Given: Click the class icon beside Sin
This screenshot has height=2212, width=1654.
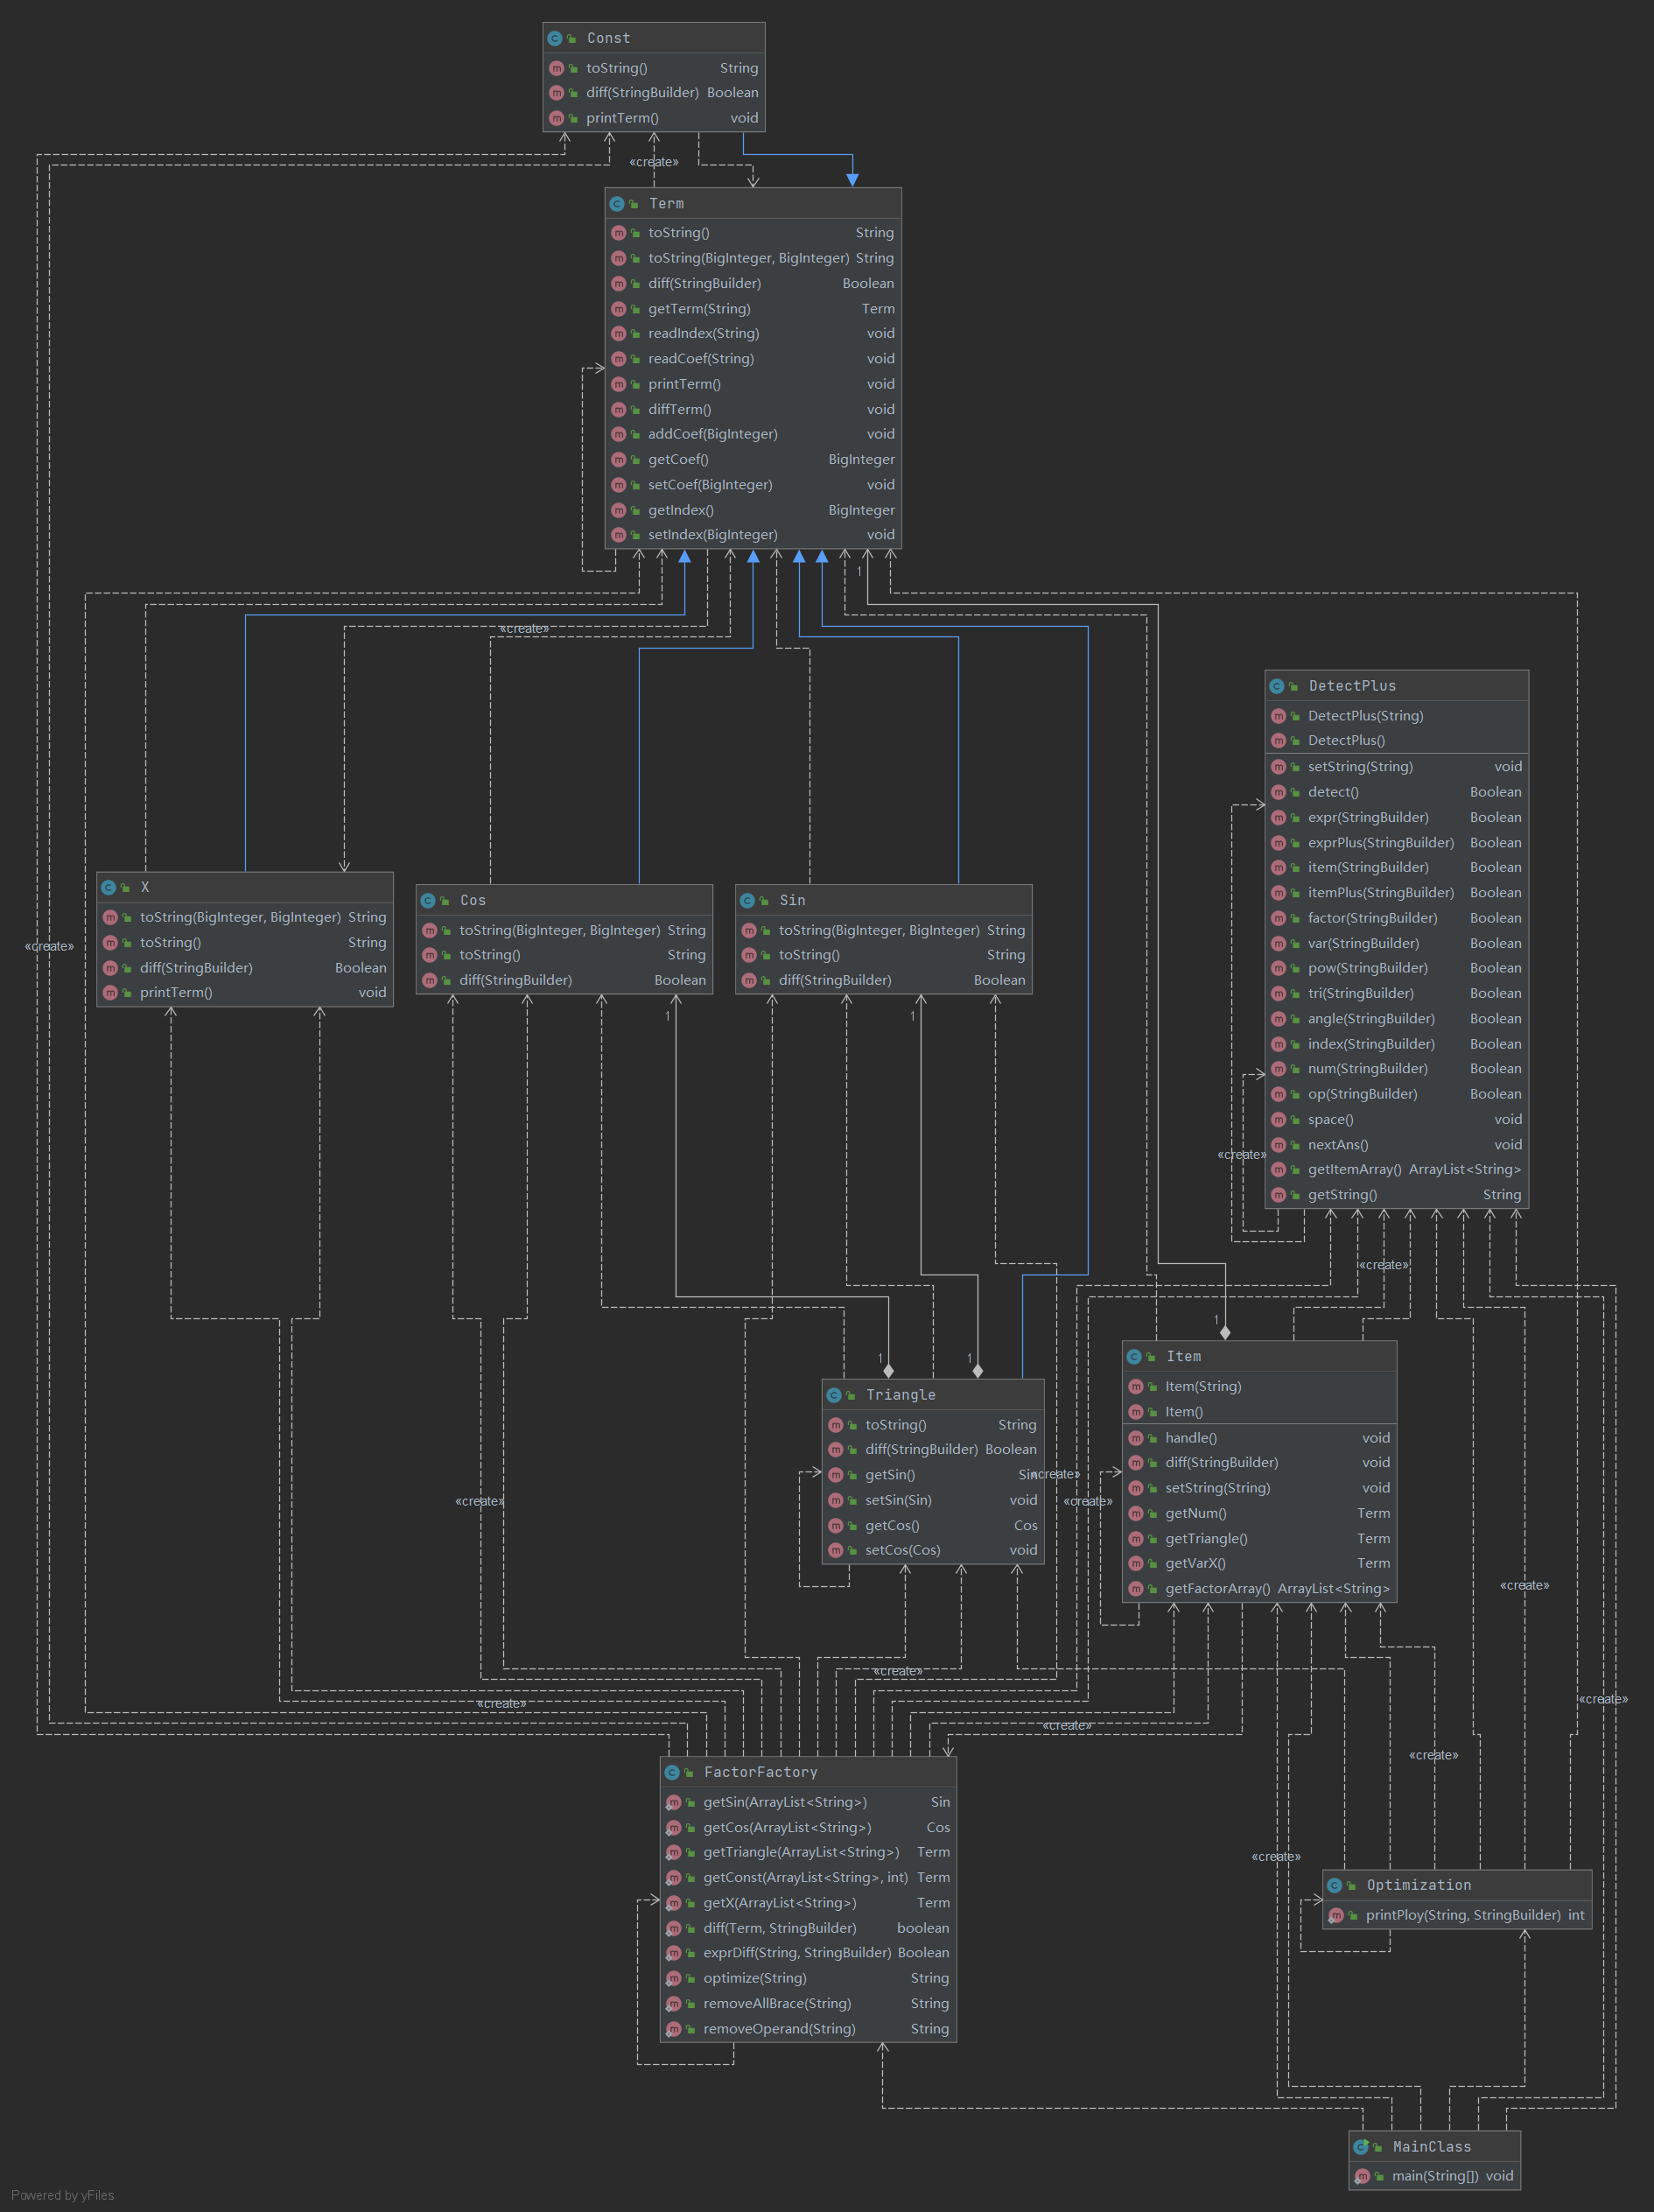Looking at the screenshot, I should pos(747,900).
